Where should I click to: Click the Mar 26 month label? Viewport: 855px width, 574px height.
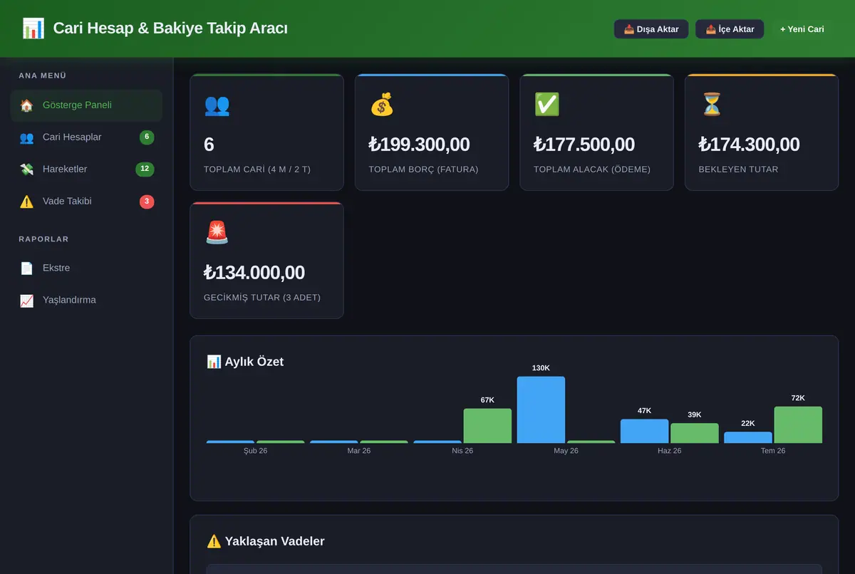pyautogui.click(x=358, y=451)
